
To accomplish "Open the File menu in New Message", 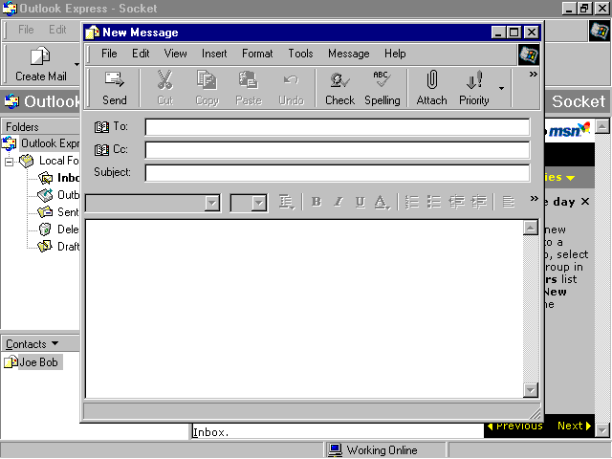I will (x=109, y=54).
